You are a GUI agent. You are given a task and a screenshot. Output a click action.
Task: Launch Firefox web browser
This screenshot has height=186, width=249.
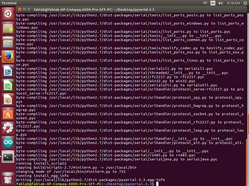coord(8,57)
